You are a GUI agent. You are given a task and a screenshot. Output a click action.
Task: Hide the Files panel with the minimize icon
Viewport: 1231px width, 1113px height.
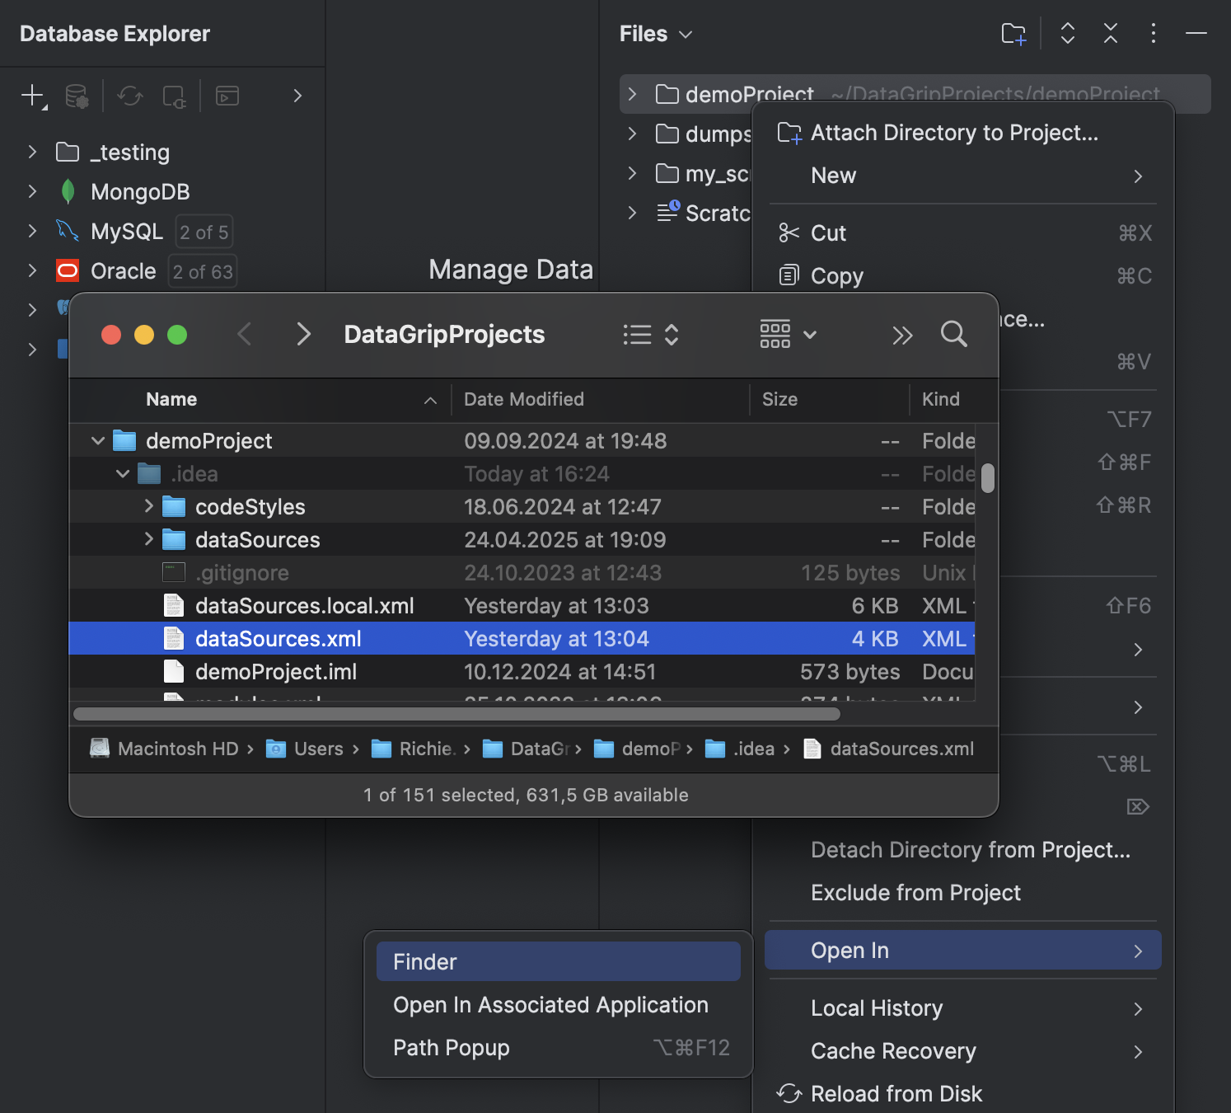click(x=1196, y=34)
